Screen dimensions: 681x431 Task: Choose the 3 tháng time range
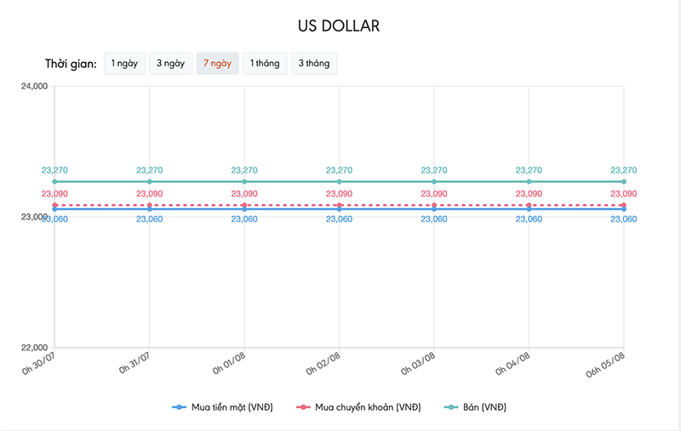point(314,64)
